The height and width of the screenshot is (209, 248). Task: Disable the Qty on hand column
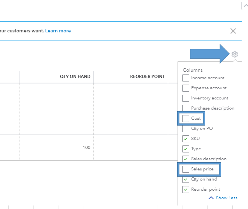[x=186, y=179]
